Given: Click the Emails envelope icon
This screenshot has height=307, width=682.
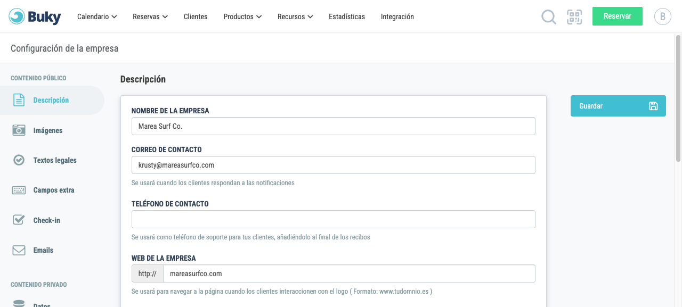Looking at the screenshot, I should [19, 250].
